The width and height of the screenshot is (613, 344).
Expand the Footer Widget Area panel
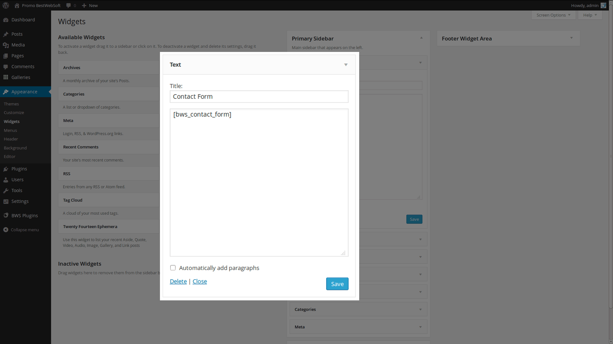571,38
